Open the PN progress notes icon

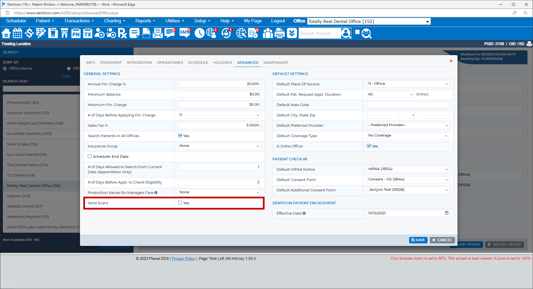(x=76, y=33)
